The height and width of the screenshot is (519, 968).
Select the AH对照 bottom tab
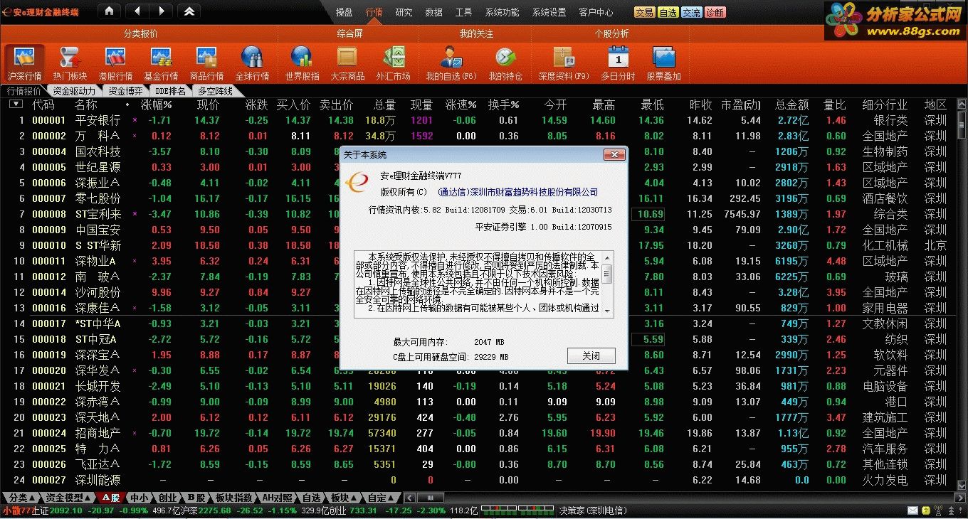(x=276, y=497)
